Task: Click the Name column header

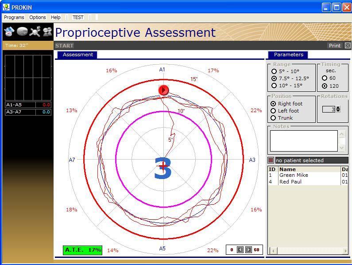Action: tap(309, 169)
